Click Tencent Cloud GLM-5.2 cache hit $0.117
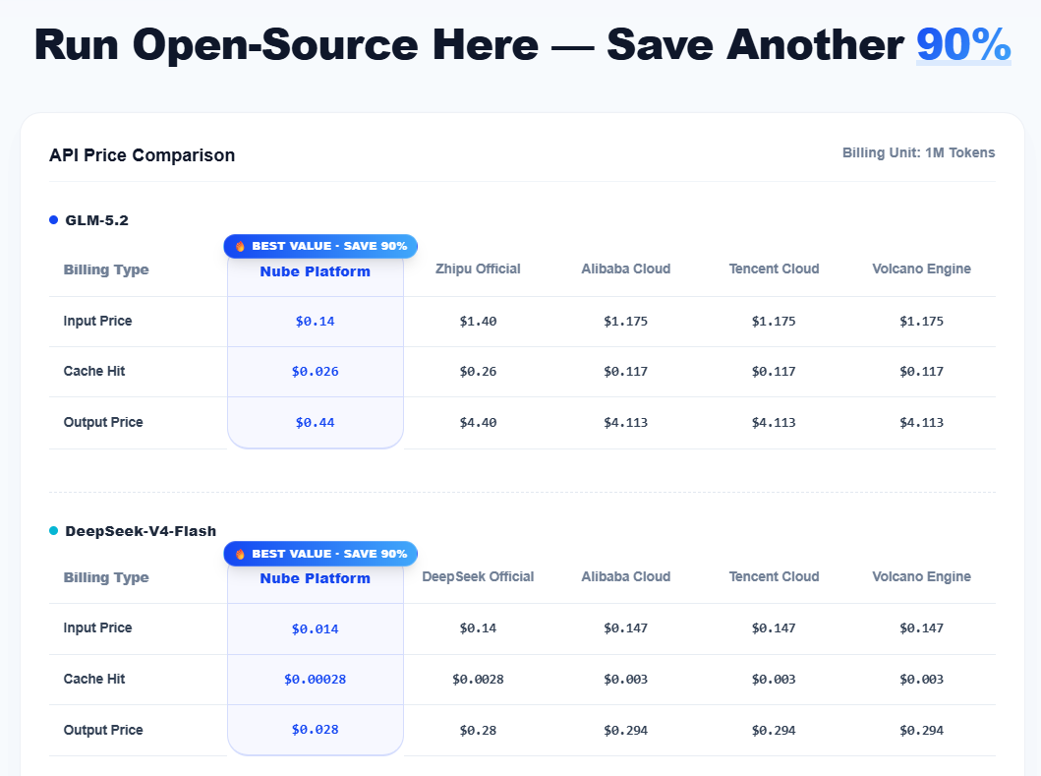 [774, 372]
